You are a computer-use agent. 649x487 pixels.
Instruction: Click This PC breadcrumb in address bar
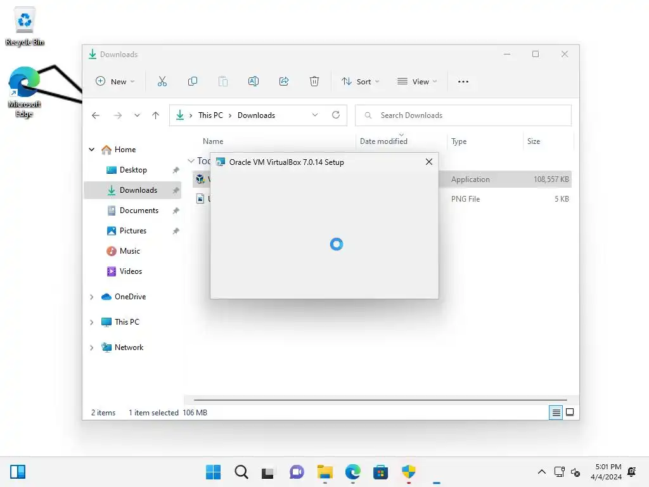210,115
